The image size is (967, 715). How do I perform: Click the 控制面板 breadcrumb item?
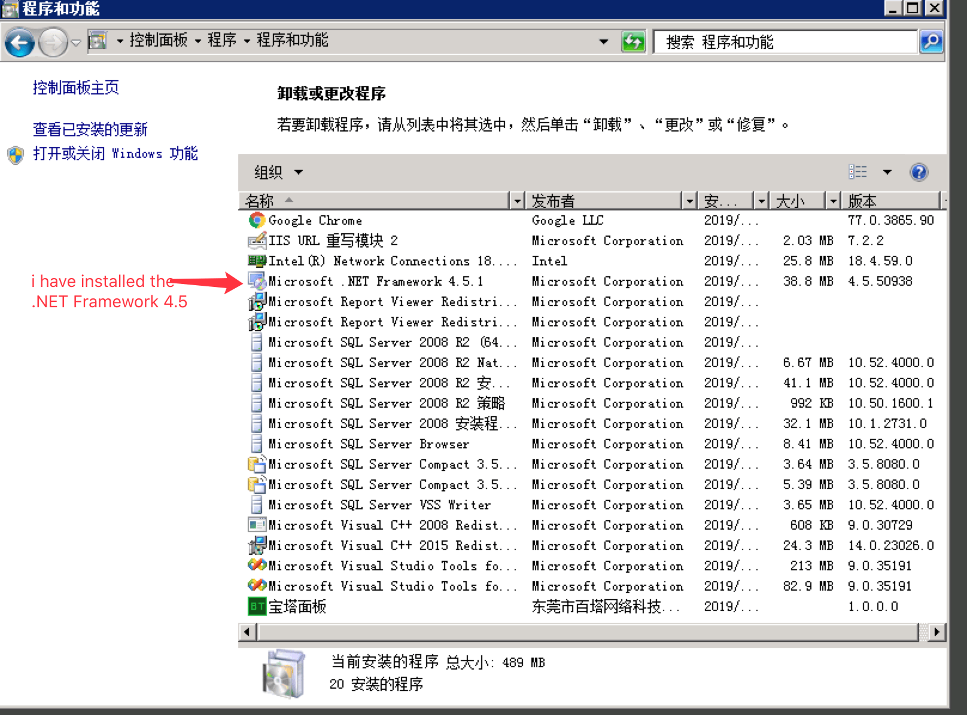[158, 40]
